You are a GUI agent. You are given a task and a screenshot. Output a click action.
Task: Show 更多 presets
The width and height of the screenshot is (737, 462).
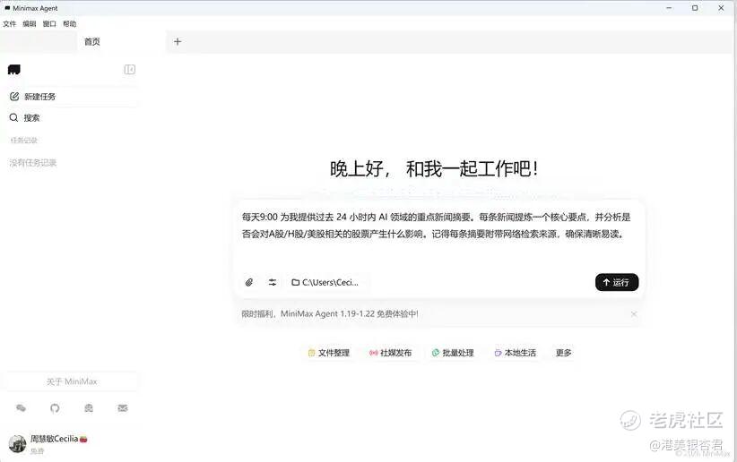click(564, 353)
